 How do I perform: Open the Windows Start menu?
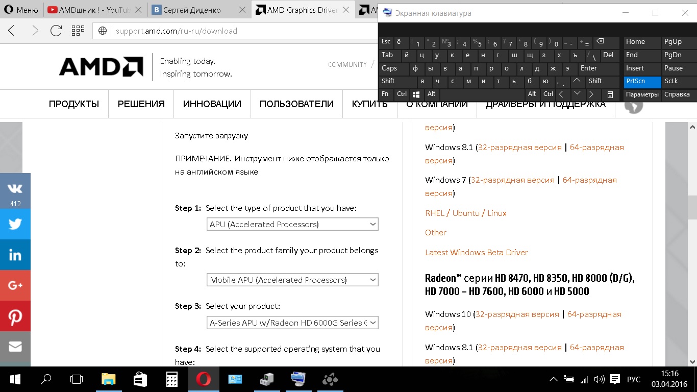click(x=15, y=379)
